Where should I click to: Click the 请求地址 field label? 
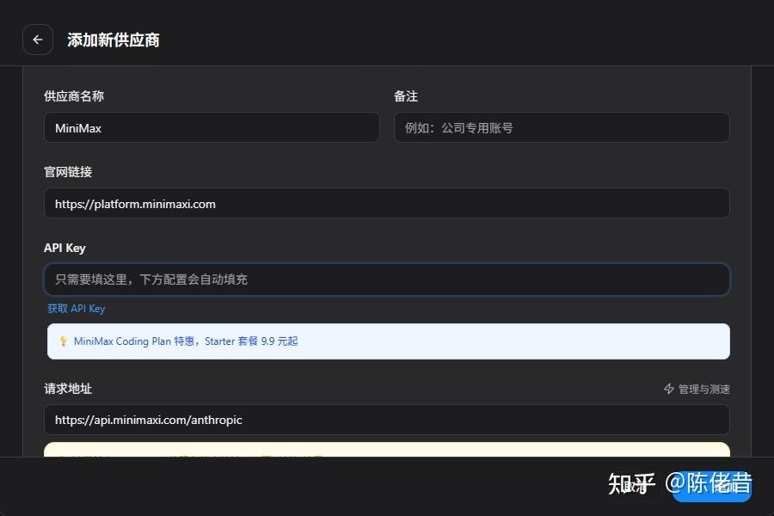click(68, 389)
